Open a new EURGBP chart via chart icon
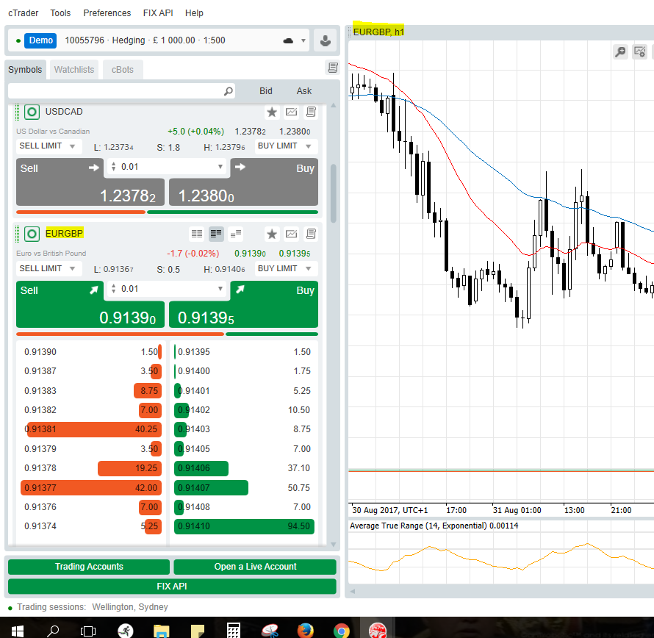This screenshot has width=654, height=638. click(x=292, y=234)
